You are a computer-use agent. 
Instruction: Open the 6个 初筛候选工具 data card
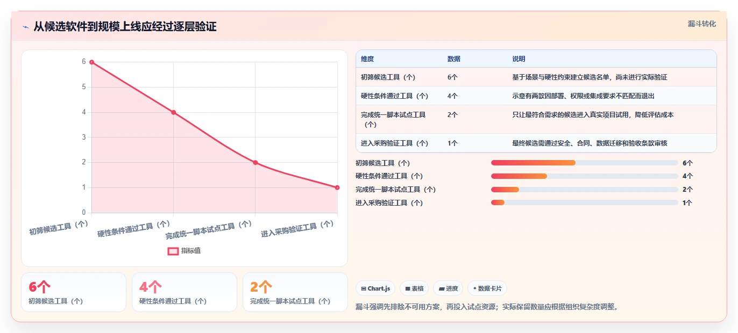(74, 292)
